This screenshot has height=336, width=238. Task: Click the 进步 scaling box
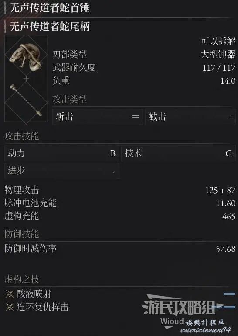click(61, 171)
